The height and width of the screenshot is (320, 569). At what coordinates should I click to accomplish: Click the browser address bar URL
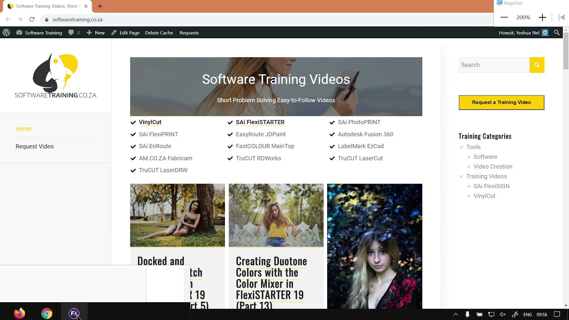click(x=77, y=20)
